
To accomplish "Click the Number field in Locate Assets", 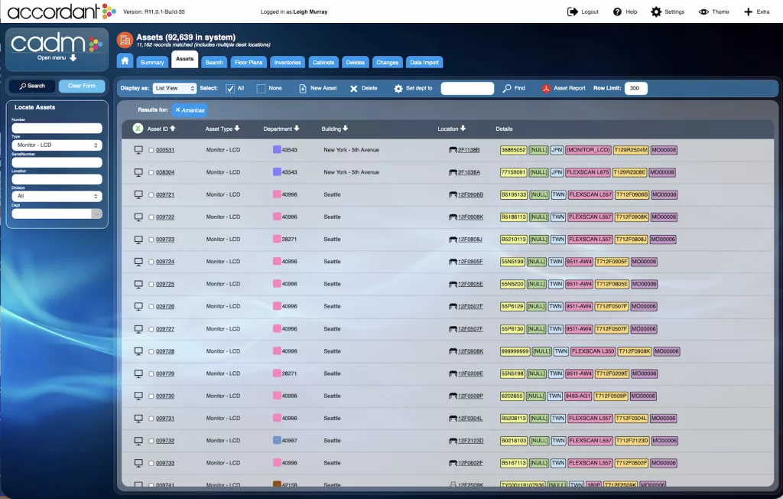I will point(57,128).
